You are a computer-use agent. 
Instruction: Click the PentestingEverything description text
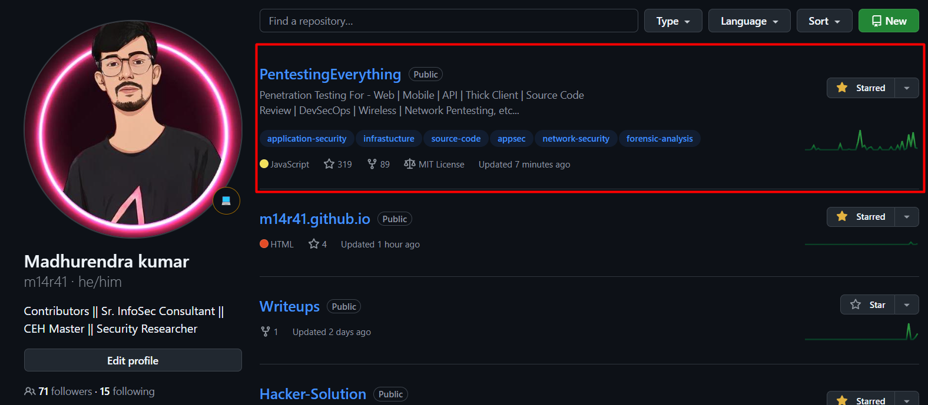(x=422, y=103)
